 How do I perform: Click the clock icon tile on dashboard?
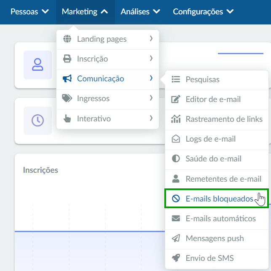(x=38, y=121)
